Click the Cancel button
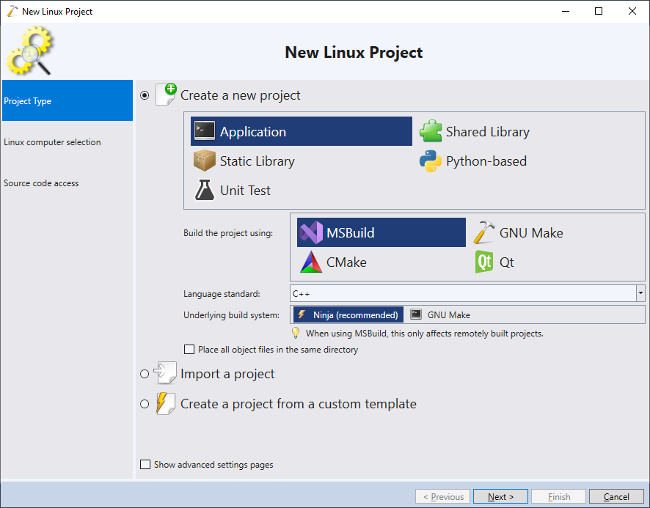The image size is (650, 508). pyautogui.click(x=616, y=496)
